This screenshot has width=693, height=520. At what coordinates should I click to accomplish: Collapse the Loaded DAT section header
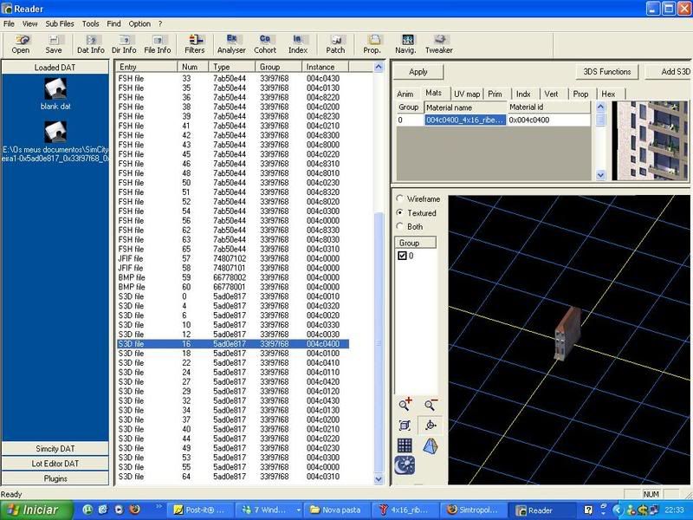[55, 68]
